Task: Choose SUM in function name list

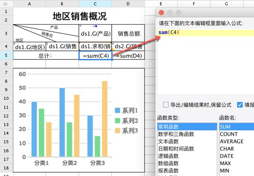Action: point(237,127)
